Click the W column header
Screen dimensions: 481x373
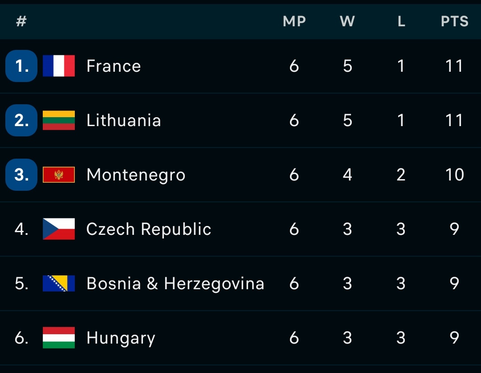(347, 21)
